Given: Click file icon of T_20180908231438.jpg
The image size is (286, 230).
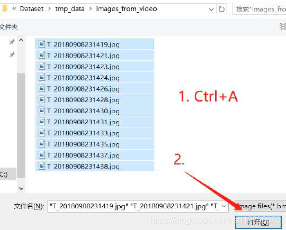Looking at the screenshot, I should coord(42,166).
